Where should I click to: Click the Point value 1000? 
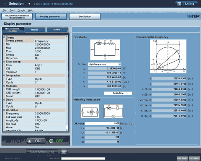[38, 52]
